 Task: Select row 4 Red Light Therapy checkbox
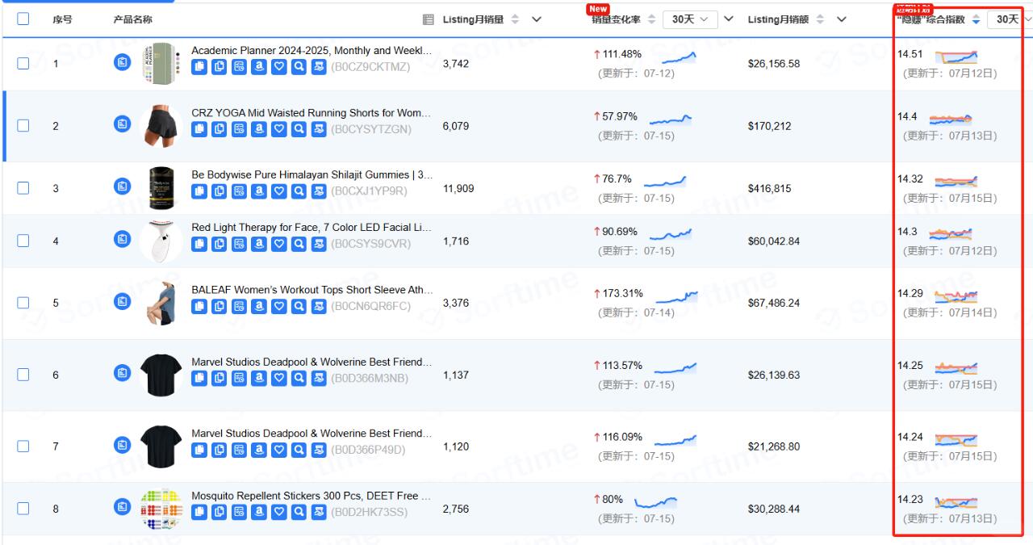[x=23, y=240]
